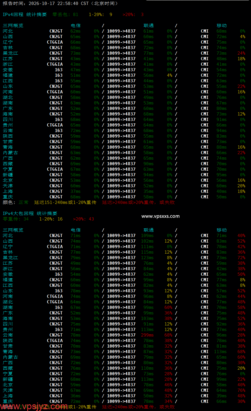Image resolution: width=251 pixels, height=411 pixels.
Task: Click the "1-20%: 9" summary count
Action: click(x=100, y=15)
